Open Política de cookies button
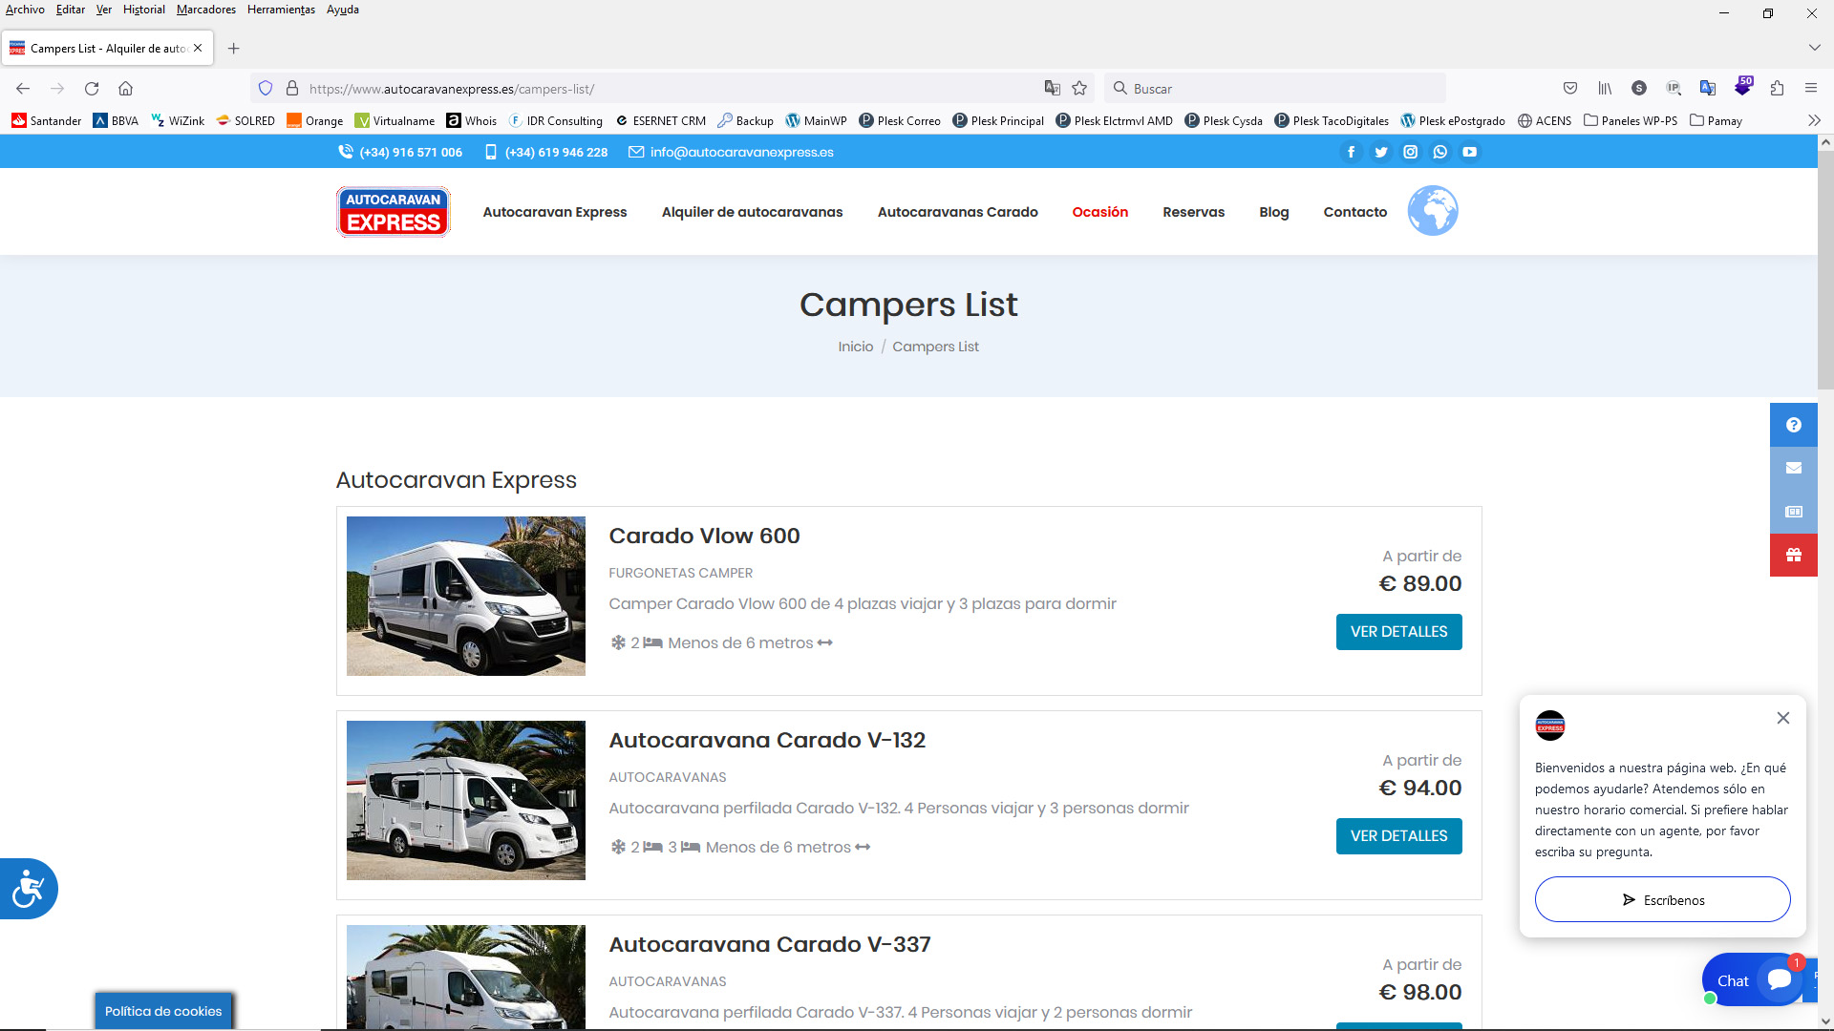The image size is (1834, 1031). 163,1011
